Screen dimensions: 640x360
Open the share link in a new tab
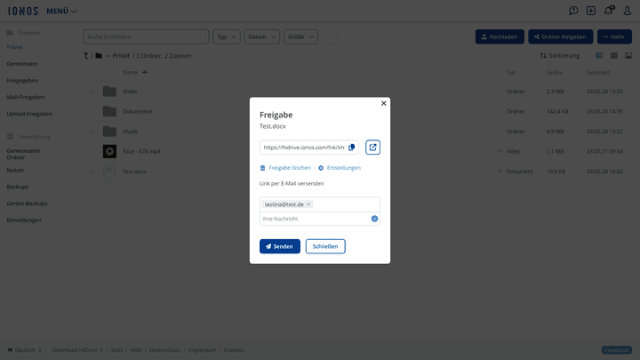(372, 148)
